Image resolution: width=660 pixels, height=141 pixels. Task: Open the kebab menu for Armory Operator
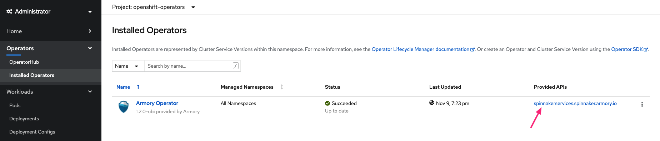click(642, 104)
